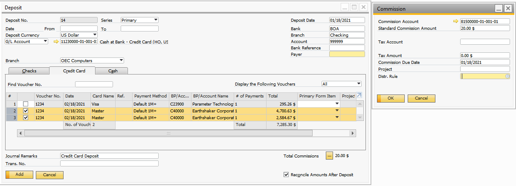Click the Project field in Commission
This screenshot has height=186, width=516.
485,69
